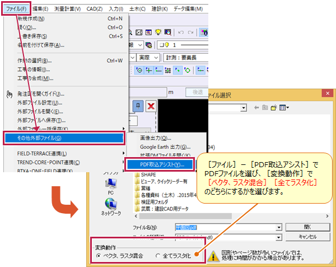Choose TREND-CORE・POINT連携(C) menu item

[x=71, y=163]
